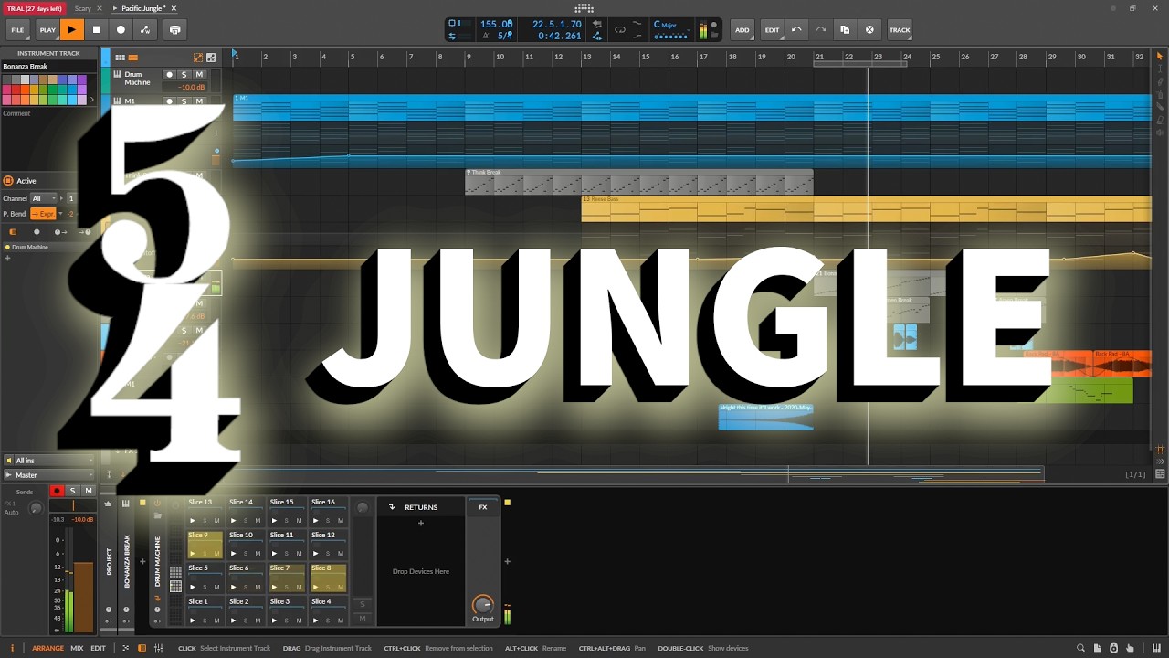Click the tempo value 155.00
Screen dimensions: 1169x658
tap(496, 24)
